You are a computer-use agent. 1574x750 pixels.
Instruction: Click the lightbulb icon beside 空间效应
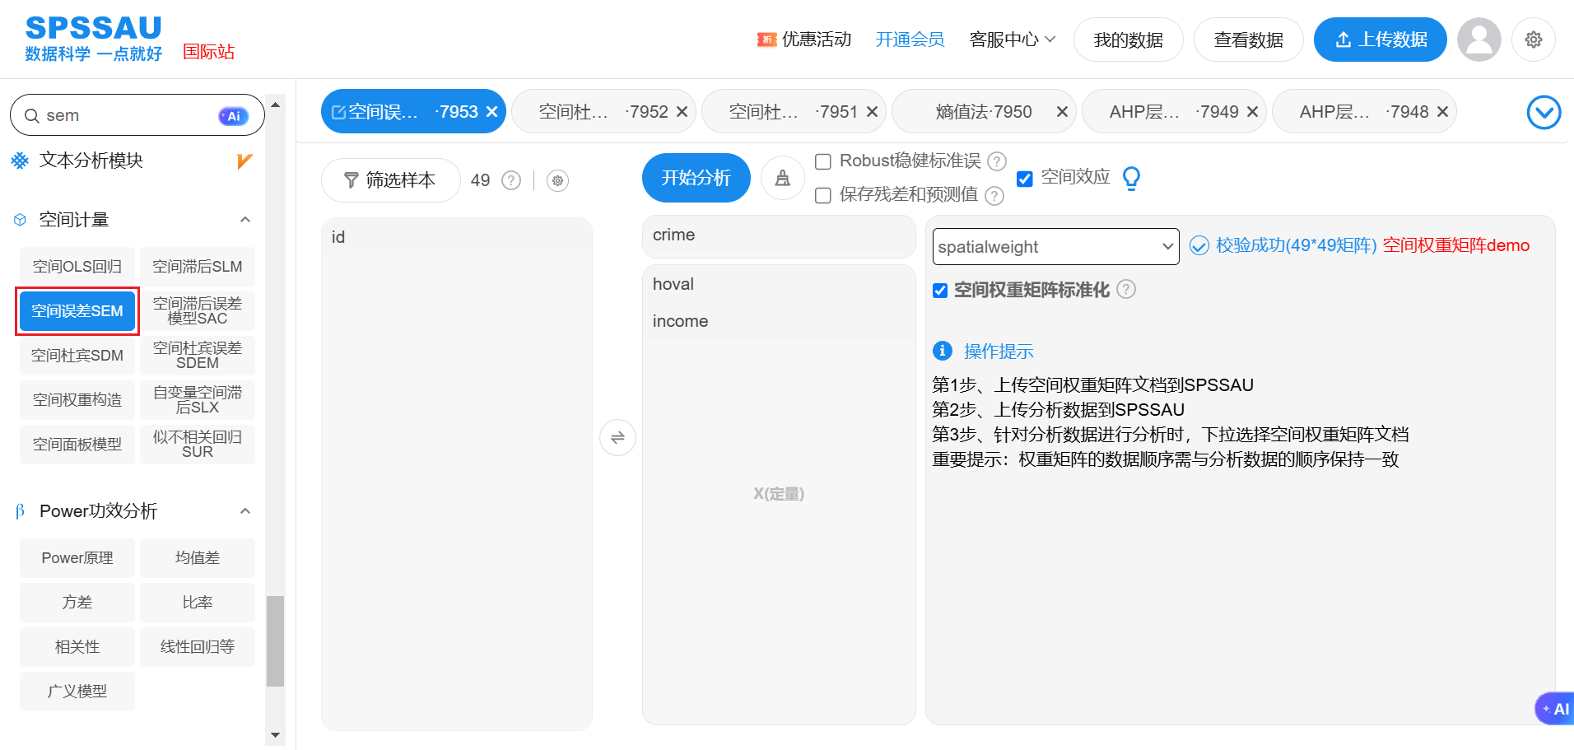[x=1132, y=178]
